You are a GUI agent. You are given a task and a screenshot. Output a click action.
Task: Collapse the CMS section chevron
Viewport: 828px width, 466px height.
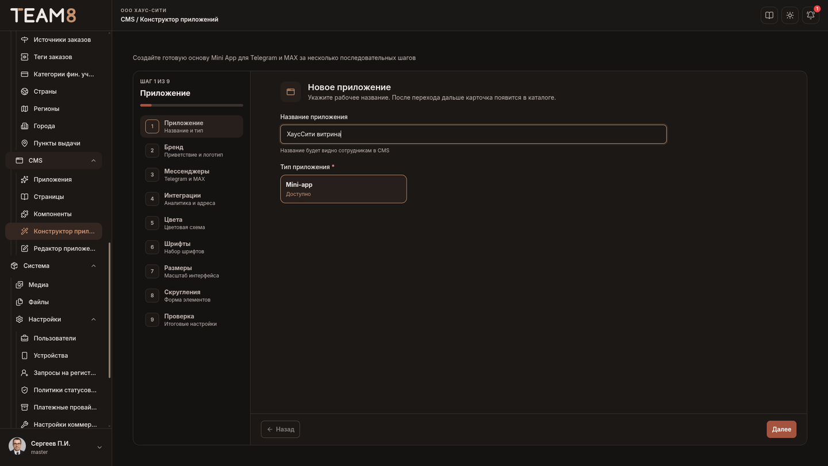coord(94,161)
